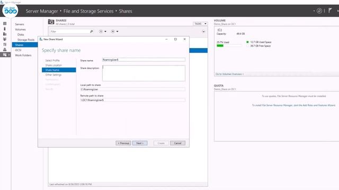
Task: Click File and Storage Services in the breadcrumb
Action: [88, 11]
